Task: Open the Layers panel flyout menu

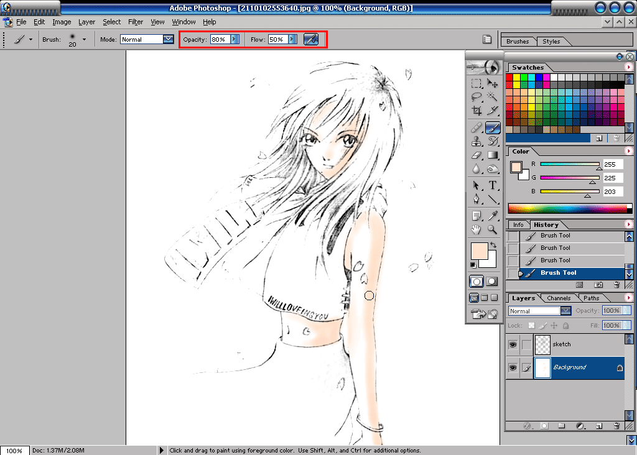Action: click(x=628, y=298)
